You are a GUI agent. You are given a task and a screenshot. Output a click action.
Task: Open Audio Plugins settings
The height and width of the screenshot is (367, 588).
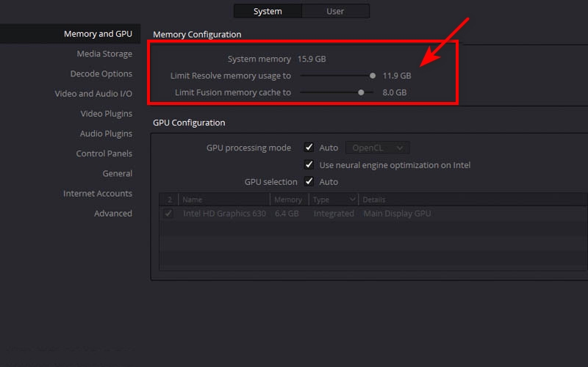coord(106,134)
